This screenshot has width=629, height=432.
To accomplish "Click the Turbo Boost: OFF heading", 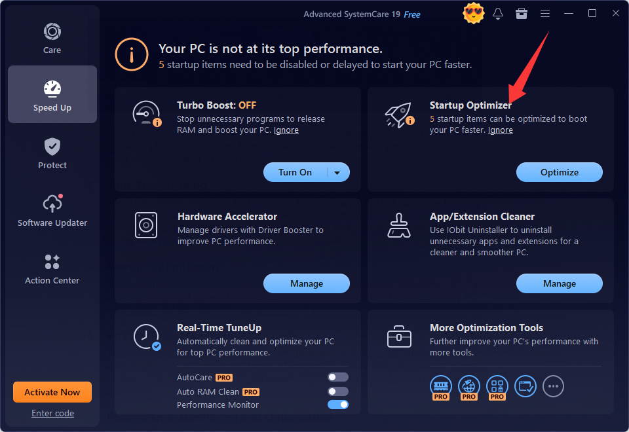I will pyautogui.click(x=217, y=105).
